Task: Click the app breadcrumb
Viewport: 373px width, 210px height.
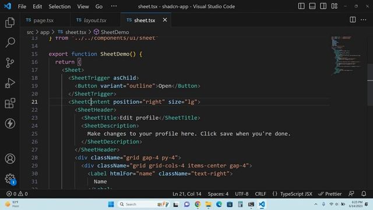Action: pyautogui.click(x=45, y=32)
